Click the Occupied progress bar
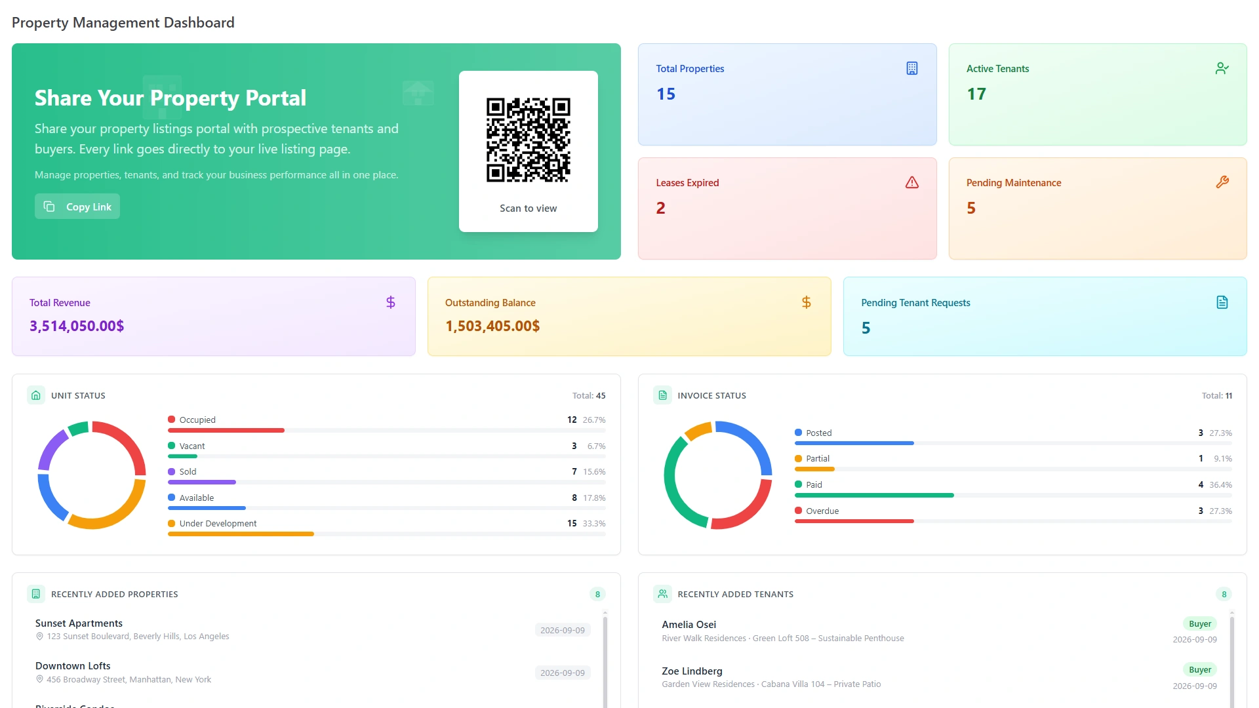 386,431
